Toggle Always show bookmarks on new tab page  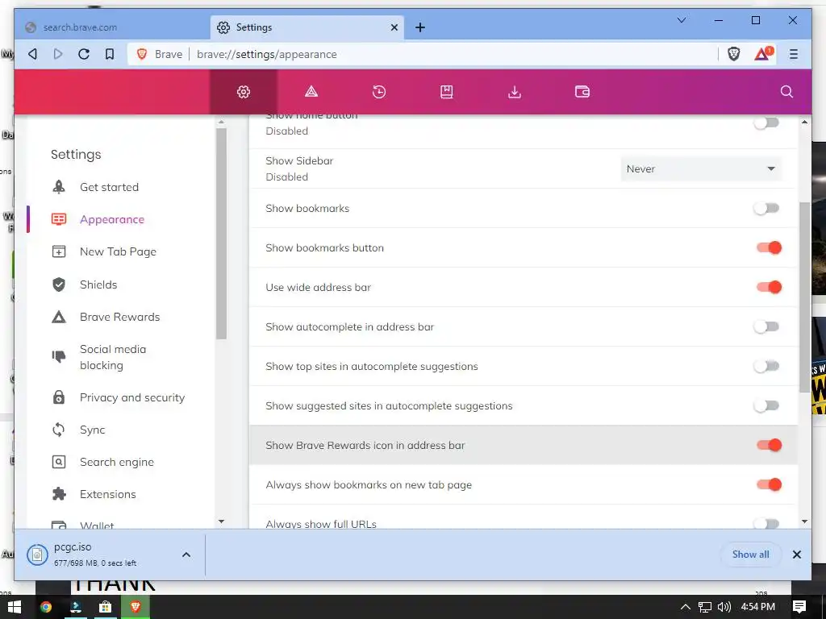pyautogui.click(x=769, y=484)
